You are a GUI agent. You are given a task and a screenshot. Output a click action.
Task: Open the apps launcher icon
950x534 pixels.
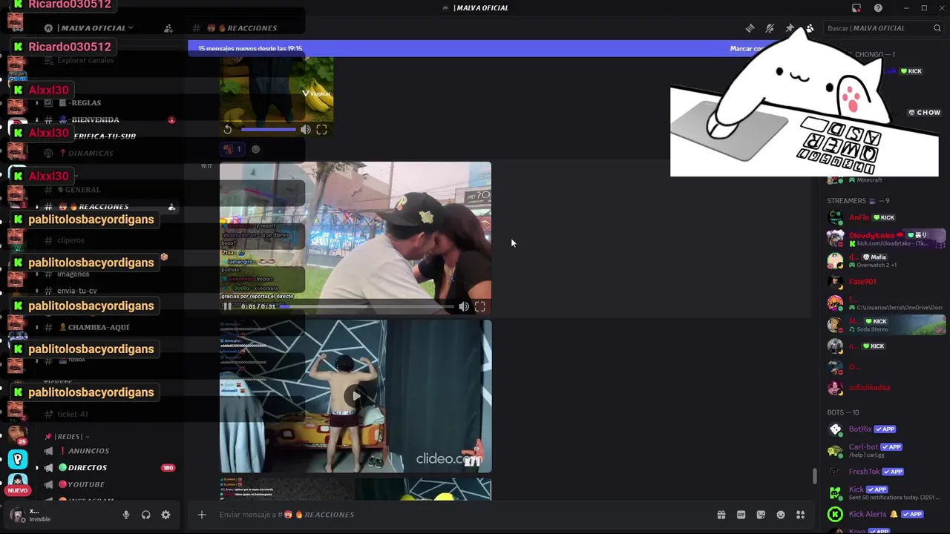[x=801, y=515]
